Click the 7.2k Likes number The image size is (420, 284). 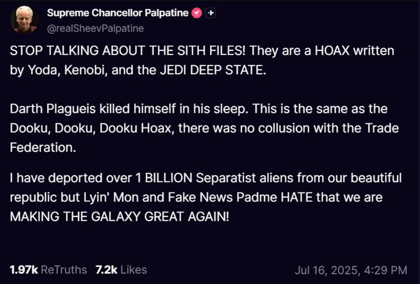(x=106, y=270)
